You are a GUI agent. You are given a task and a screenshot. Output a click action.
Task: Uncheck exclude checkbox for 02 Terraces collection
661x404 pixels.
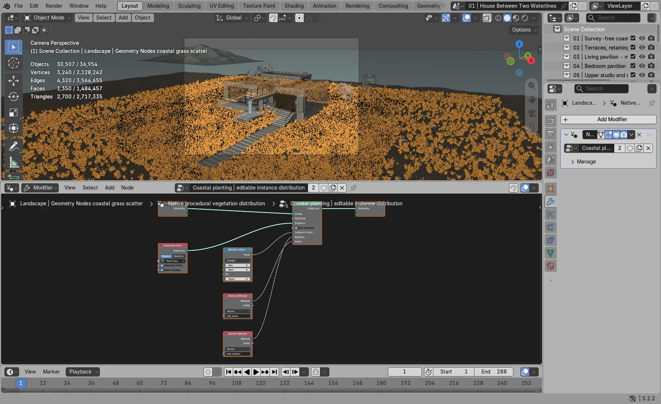click(633, 47)
